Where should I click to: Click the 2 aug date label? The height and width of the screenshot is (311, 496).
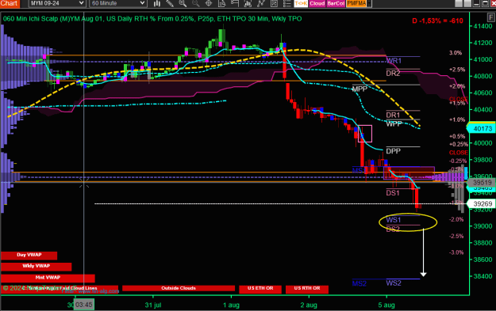(309, 305)
